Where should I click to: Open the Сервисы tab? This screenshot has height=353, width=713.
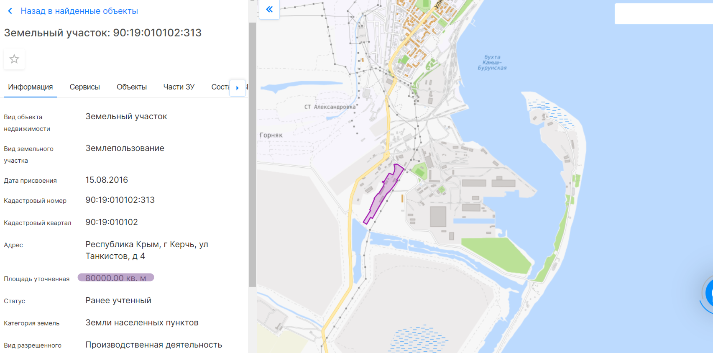point(84,87)
